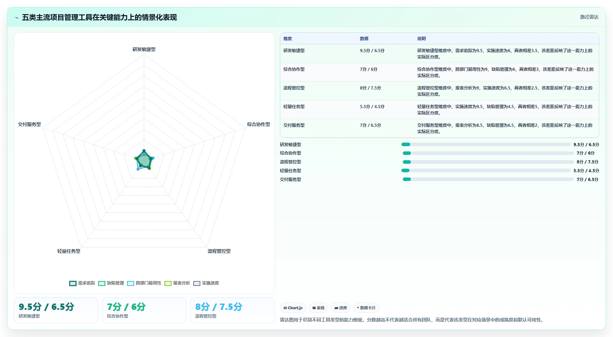Select the 进度 chip
613x337 pixels.
(x=340, y=308)
